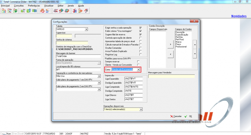Image resolution: width=251 pixels, height=135 pixels.
Task: Enable 'Sempre reservar' checkbox
Action: [x=138, y=62]
